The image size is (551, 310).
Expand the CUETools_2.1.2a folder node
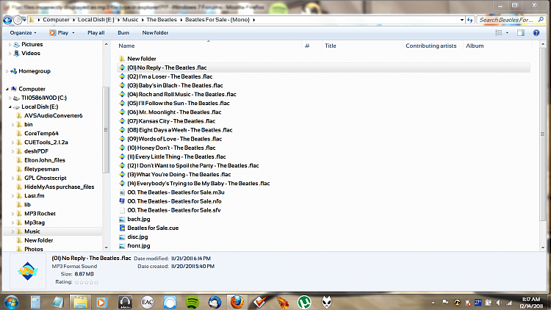coord(13,143)
